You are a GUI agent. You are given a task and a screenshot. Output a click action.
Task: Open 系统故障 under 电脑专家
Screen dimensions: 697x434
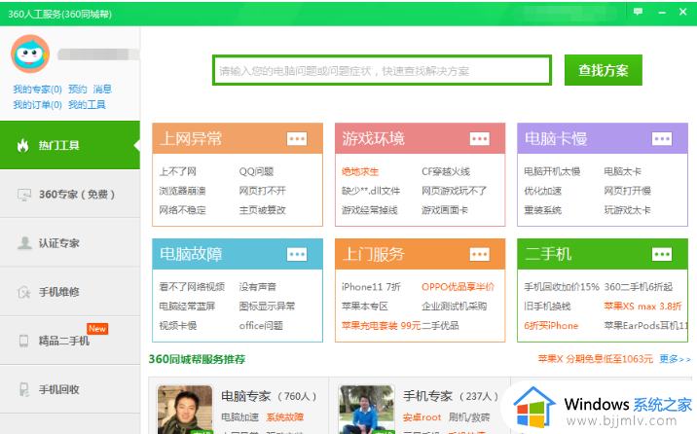[x=285, y=417]
